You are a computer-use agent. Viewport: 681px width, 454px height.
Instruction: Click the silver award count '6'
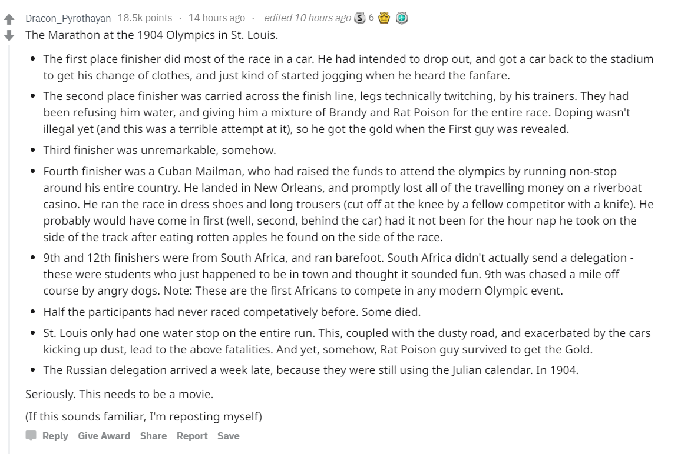click(371, 18)
